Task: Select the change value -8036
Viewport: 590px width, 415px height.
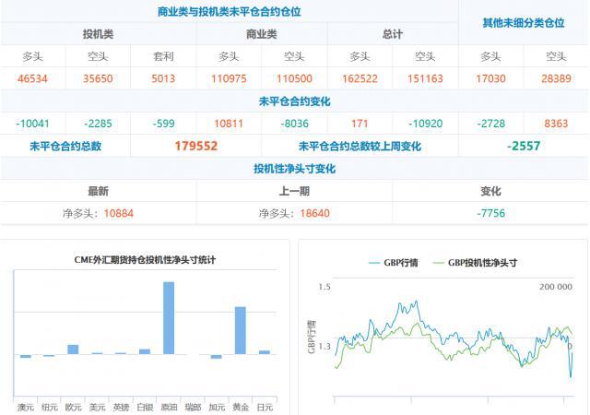Action: 294,124
